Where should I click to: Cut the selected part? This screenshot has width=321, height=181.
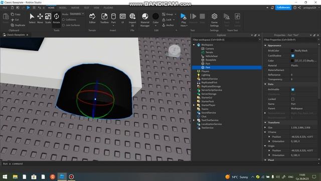coord(15,20)
